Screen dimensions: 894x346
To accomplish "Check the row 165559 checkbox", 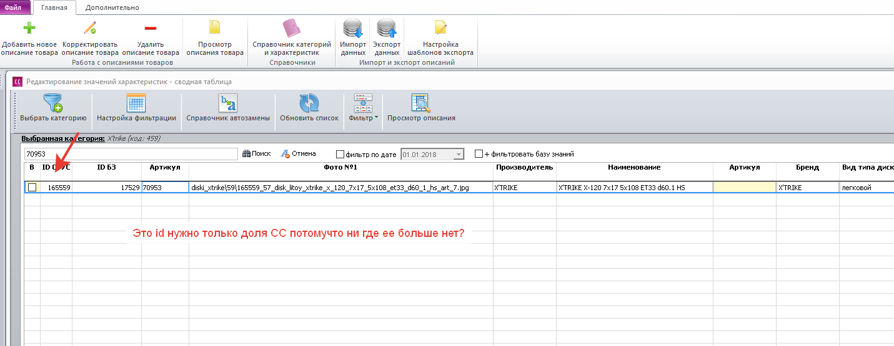I will 32,187.
